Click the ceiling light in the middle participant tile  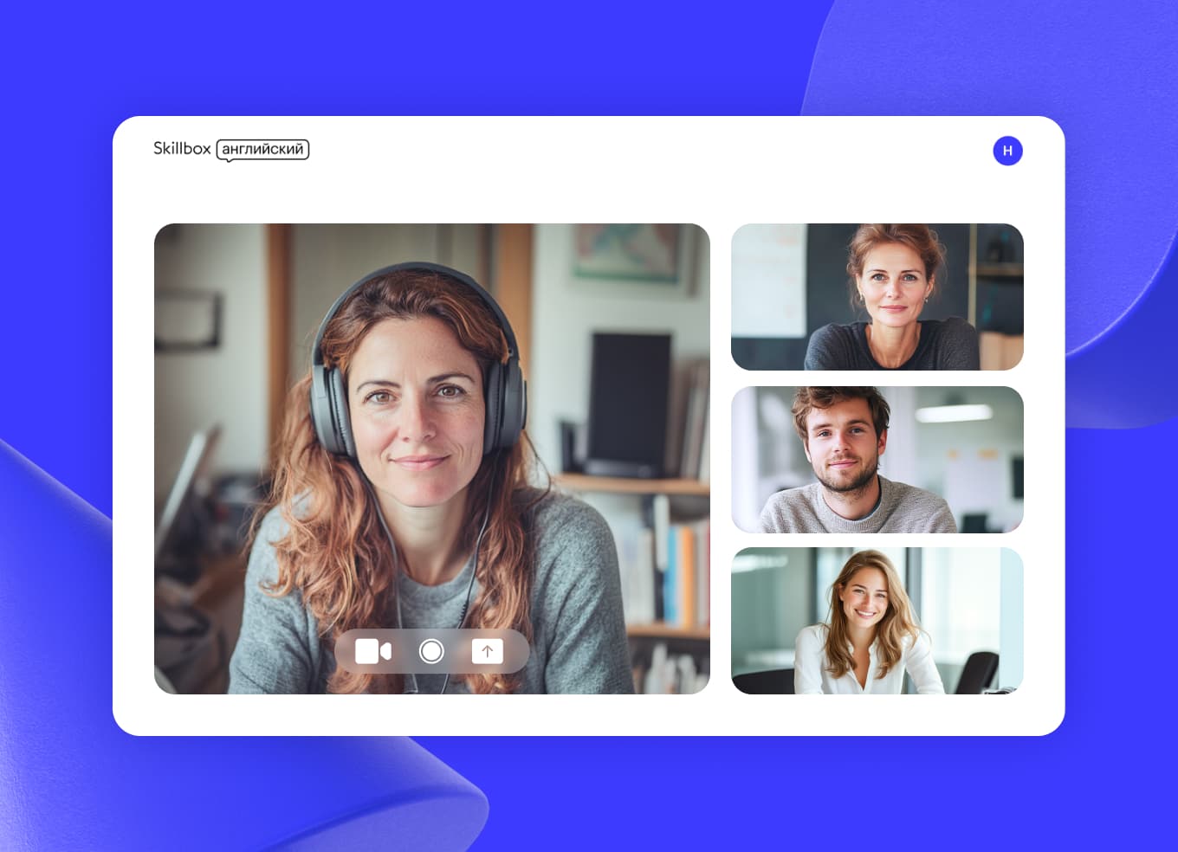(x=954, y=413)
